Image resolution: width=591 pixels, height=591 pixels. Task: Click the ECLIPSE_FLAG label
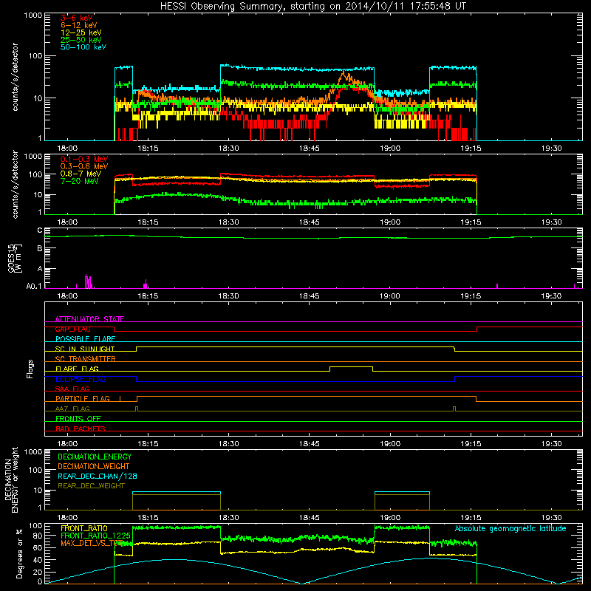(81, 379)
